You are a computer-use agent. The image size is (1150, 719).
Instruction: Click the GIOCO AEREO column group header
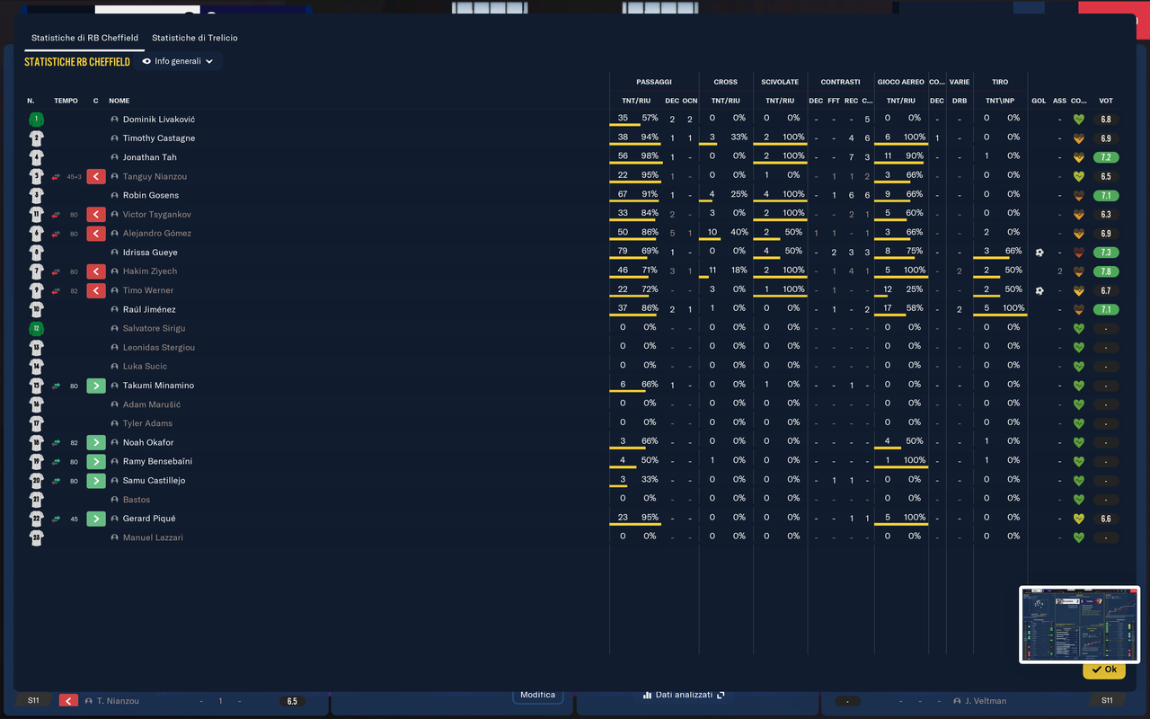pyautogui.click(x=900, y=82)
